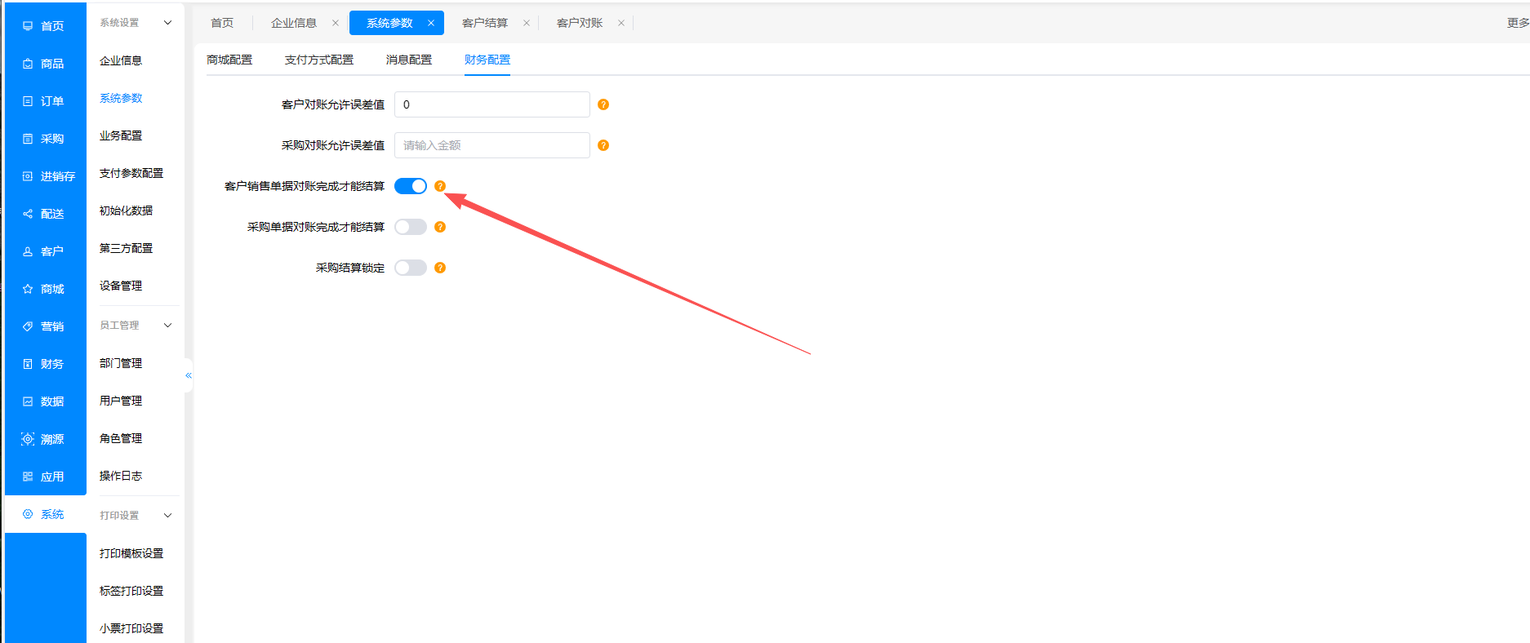Open 打印模板设置 submenu item
Screen dimensions: 1530x643
point(131,553)
